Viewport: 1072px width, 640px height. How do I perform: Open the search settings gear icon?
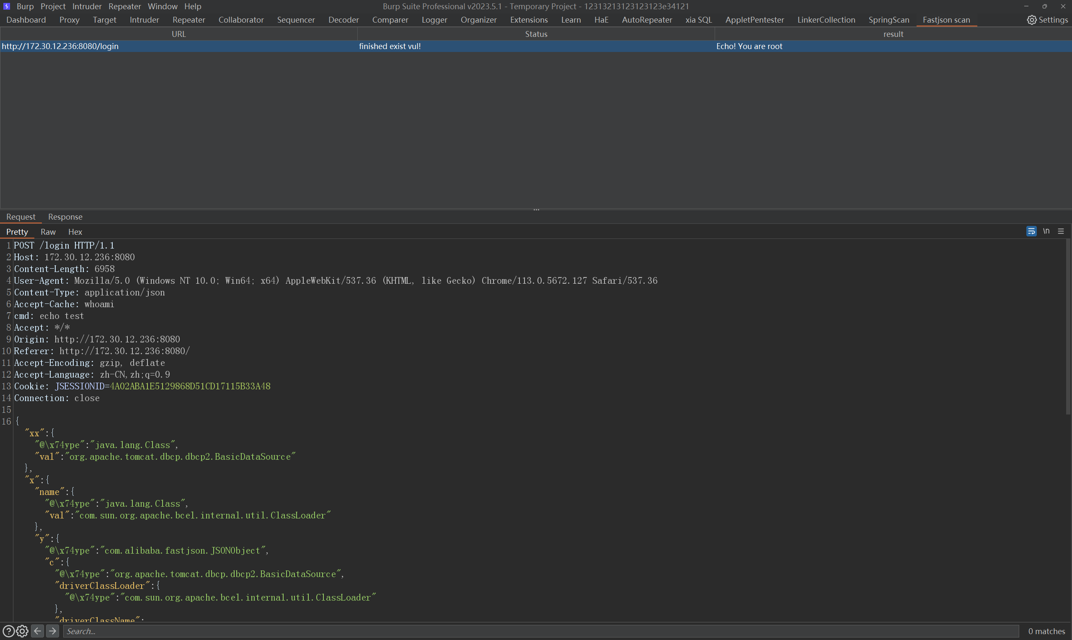point(23,631)
